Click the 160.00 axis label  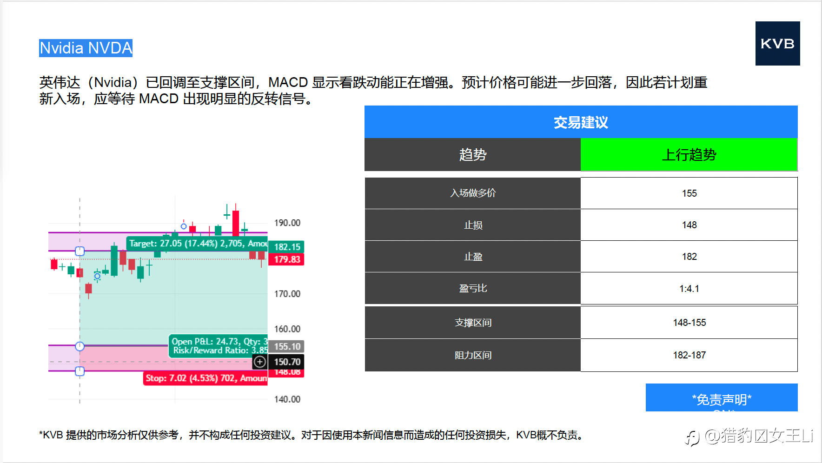pos(287,329)
